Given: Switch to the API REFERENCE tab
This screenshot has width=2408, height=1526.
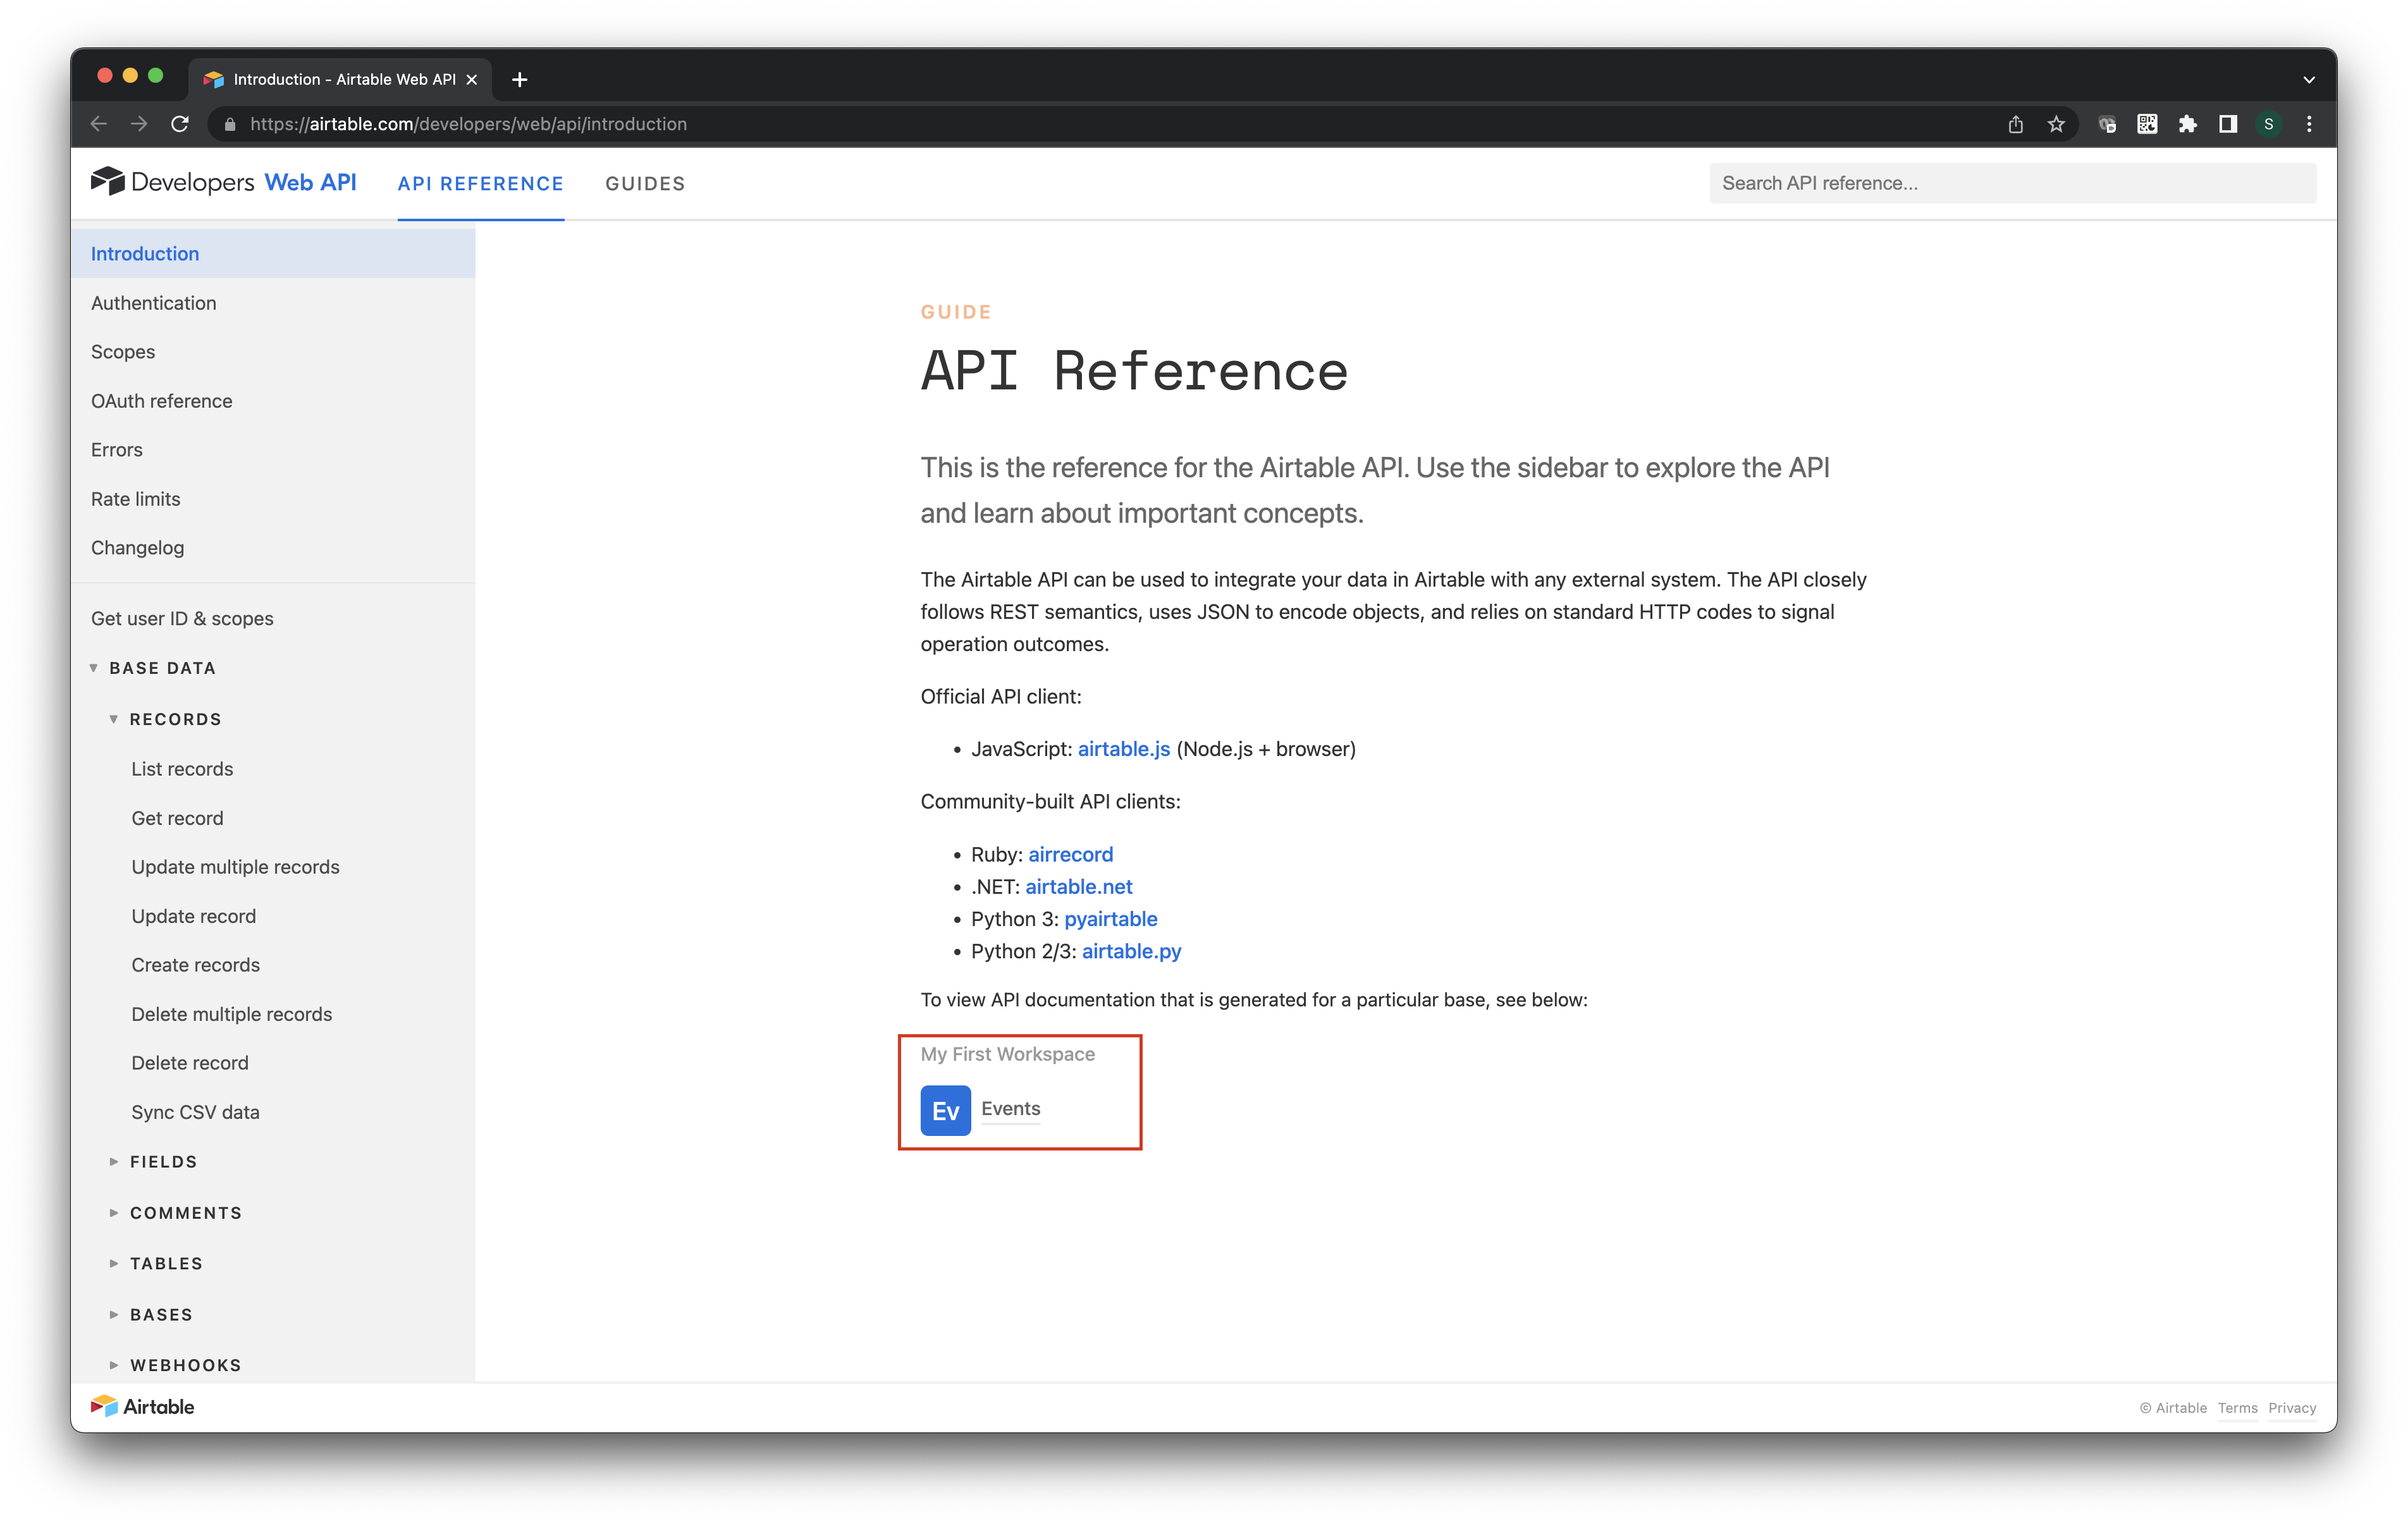Looking at the screenshot, I should 481,183.
